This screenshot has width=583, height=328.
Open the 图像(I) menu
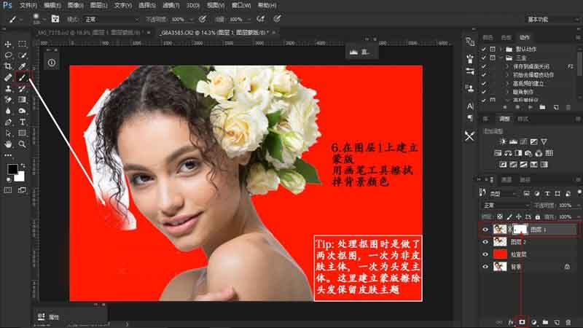click(76, 6)
